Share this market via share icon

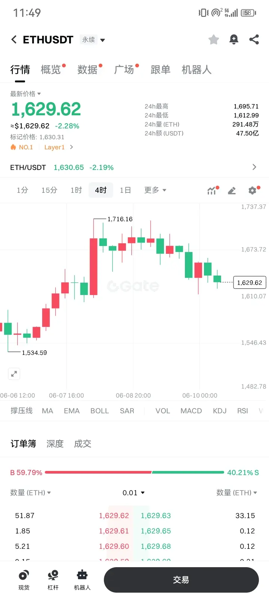254,39
